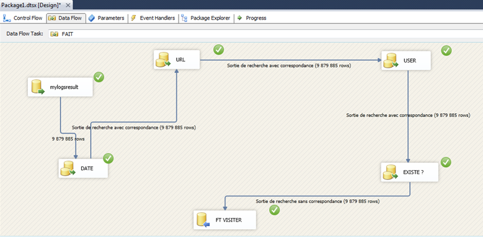Click the URL lookup component icon
The width and height of the screenshot is (483, 239).
163,59
